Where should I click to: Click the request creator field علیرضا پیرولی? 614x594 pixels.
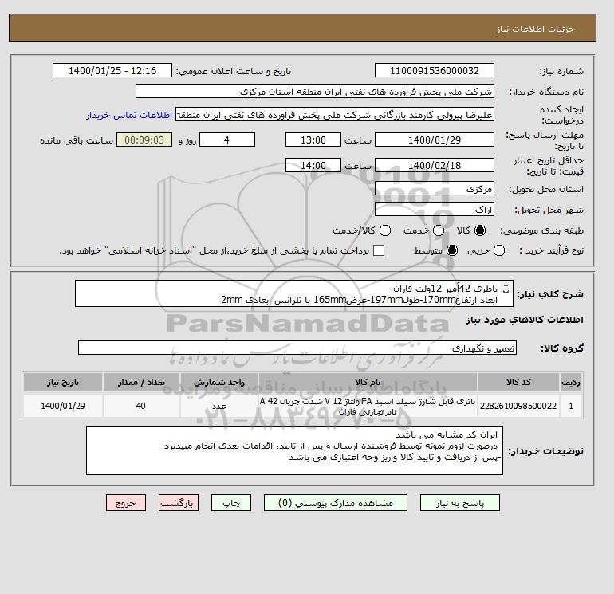(335, 115)
